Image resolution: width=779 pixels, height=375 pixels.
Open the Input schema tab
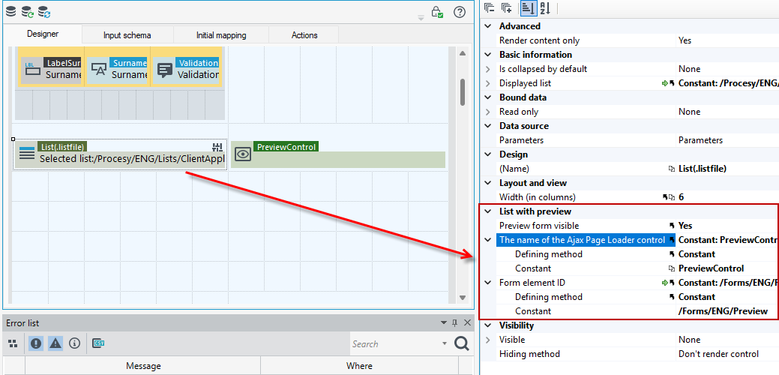(127, 35)
